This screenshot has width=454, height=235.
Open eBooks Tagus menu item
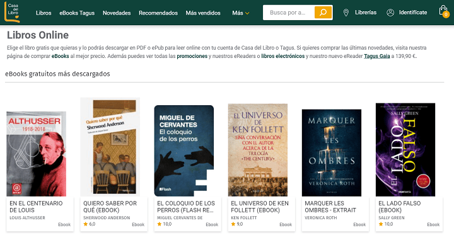[x=77, y=13]
